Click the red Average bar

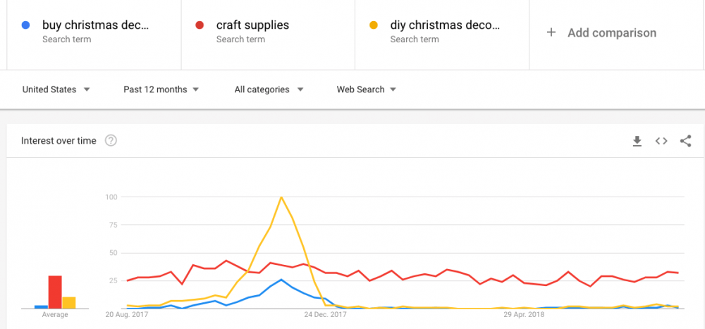[x=55, y=292]
